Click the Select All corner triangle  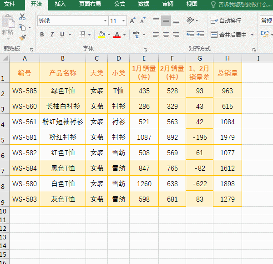[5, 58]
